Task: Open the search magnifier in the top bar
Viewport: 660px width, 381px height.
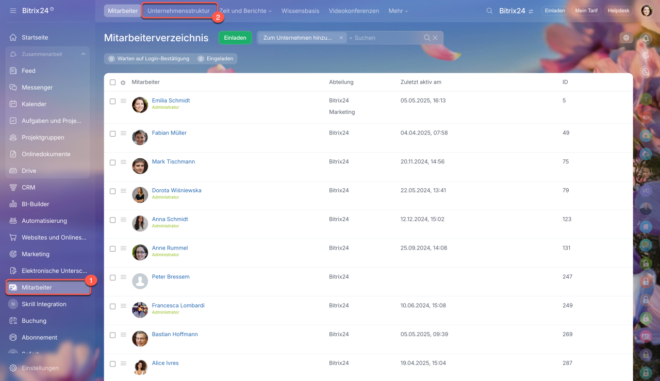Action: [489, 11]
